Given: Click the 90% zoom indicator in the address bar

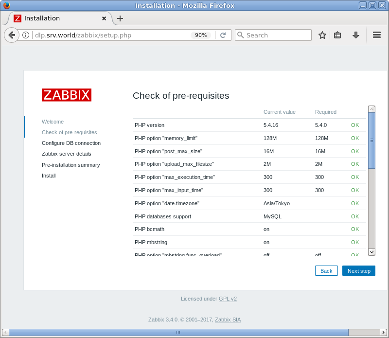Looking at the screenshot, I should 201,35.
